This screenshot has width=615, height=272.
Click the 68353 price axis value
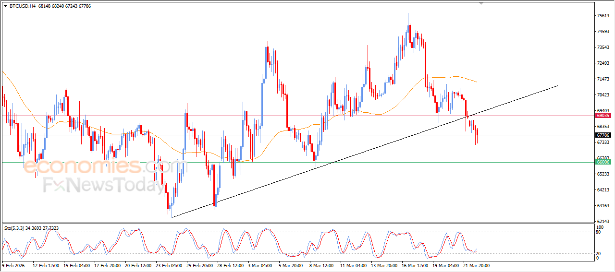[x=603, y=127]
